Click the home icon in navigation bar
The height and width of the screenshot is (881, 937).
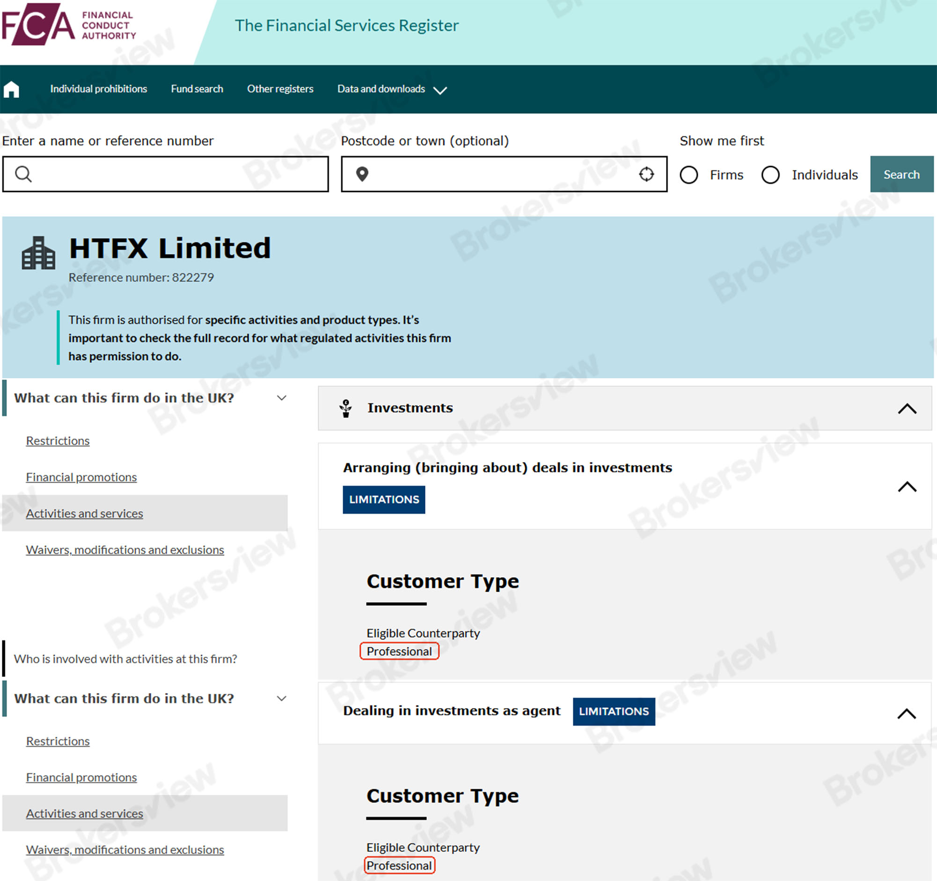pyautogui.click(x=11, y=89)
